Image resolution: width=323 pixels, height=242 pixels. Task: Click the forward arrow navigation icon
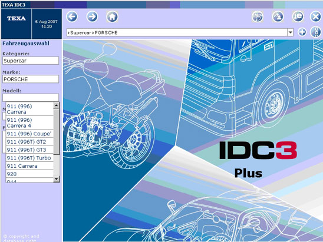pyautogui.click(x=92, y=16)
